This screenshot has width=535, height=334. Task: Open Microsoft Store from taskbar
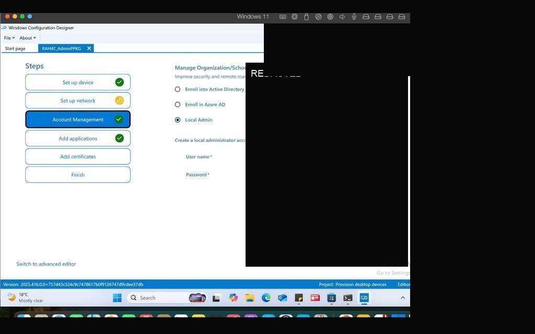click(x=331, y=298)
